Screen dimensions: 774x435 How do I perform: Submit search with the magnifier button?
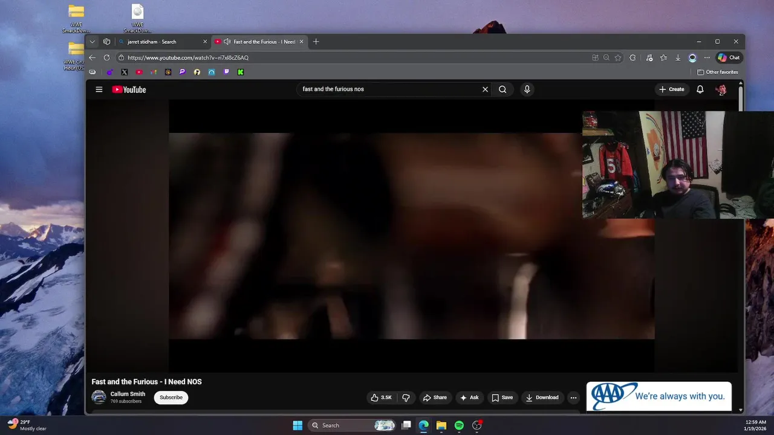(x=502, y=89)
